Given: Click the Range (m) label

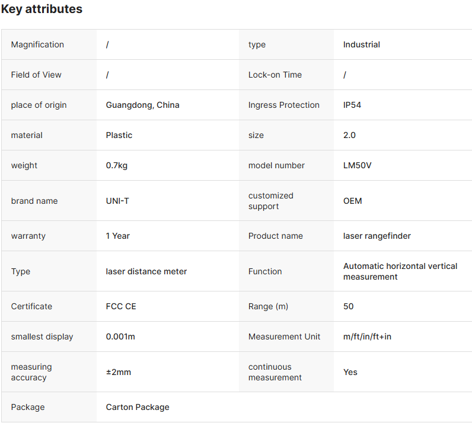Looking at the screenshot, I should coord(268,306).
